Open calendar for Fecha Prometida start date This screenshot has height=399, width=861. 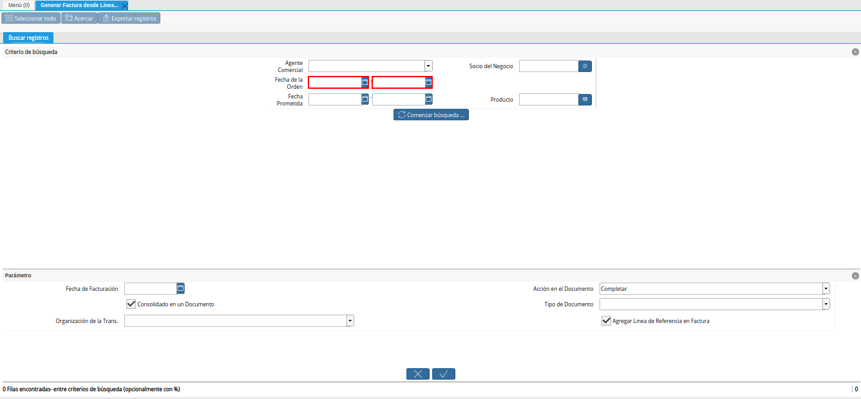tap(365, 99)
